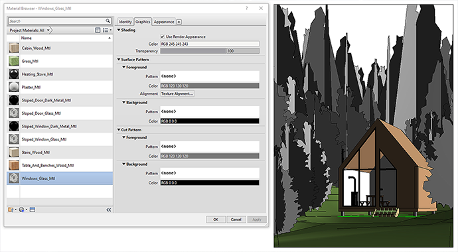458x252 pixels.
Task: Collapse the Cut Pattern Background subsection
Action: [x=124, y=164]
